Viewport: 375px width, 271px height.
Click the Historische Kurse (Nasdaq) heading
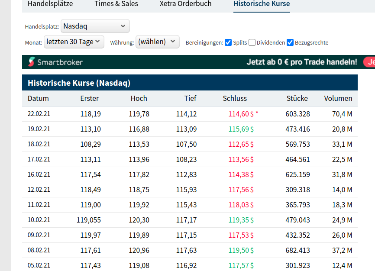click(x=79, y=83)
